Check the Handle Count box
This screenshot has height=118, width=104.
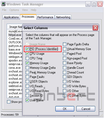pos(64,68)
